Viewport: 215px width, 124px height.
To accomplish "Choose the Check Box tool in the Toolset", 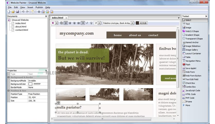I will 189,83.
